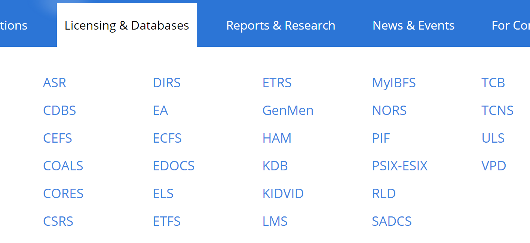
Task: Click the ASR database link
Action: (55, 83)
